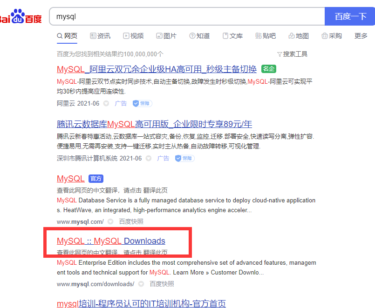Expand the dropdown arrow beside 阿里云 2021-06

click(x=106, y=103)
